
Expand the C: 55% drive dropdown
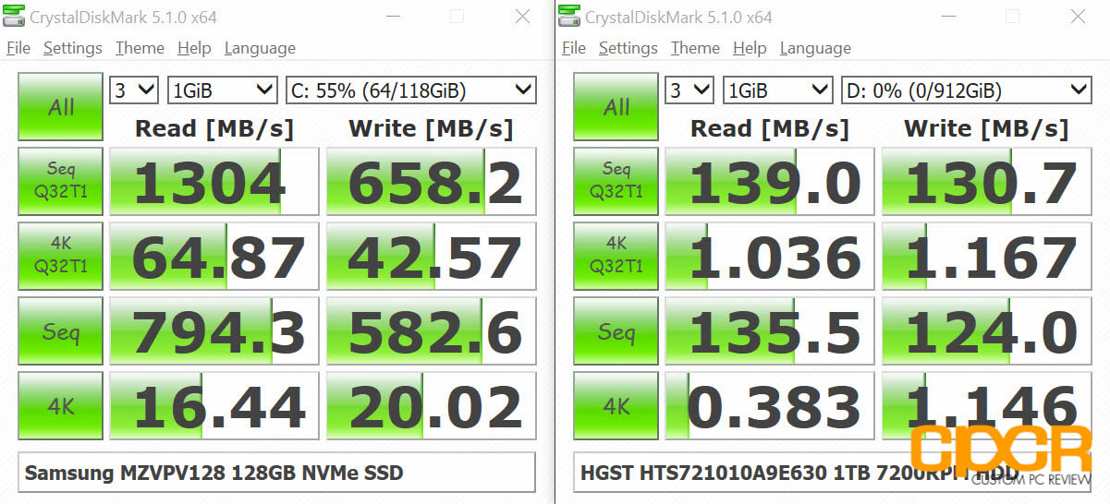(410, 90)
